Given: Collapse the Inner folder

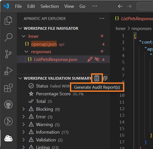Looking at the screenshot, I should tap(23, 36).
